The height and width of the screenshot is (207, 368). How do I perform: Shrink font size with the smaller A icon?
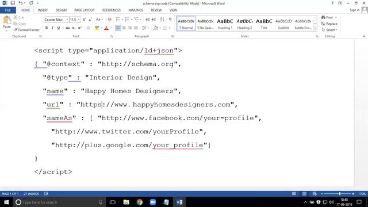click(x=90, y=20)
